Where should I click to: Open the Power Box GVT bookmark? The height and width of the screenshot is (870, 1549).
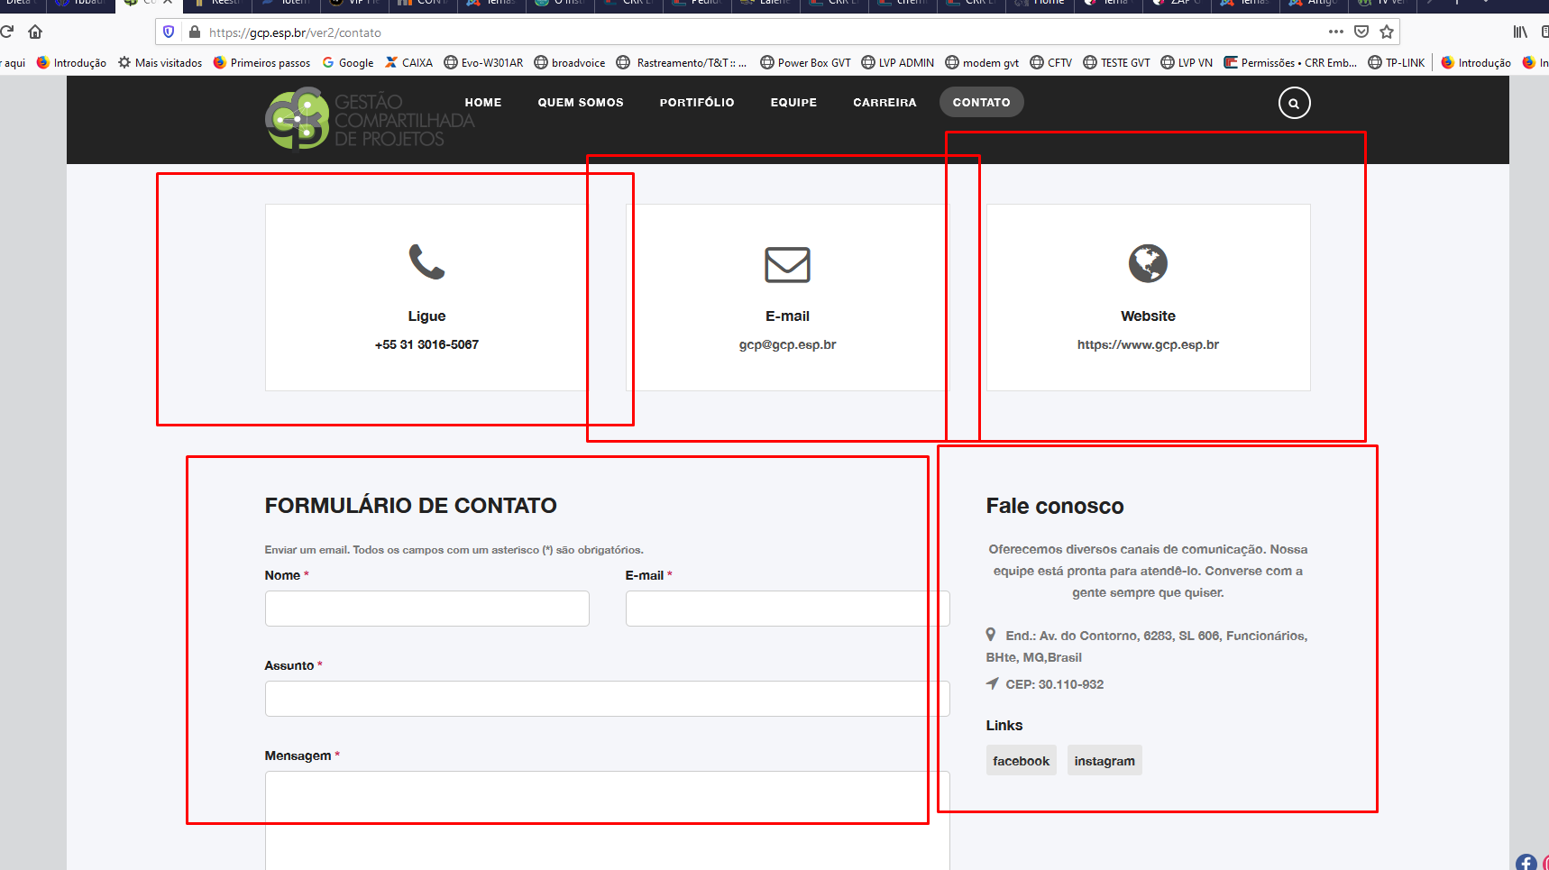pos(805,63)
